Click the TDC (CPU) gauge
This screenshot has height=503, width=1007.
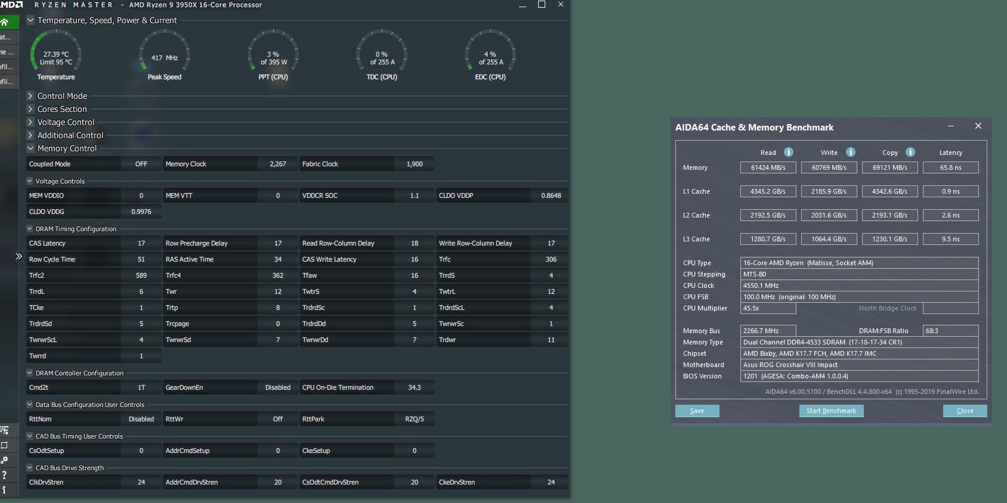[382, 55]
